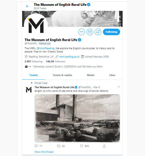Enlarge the power station drawing image

pyautogui.click(x=77, y=118)
